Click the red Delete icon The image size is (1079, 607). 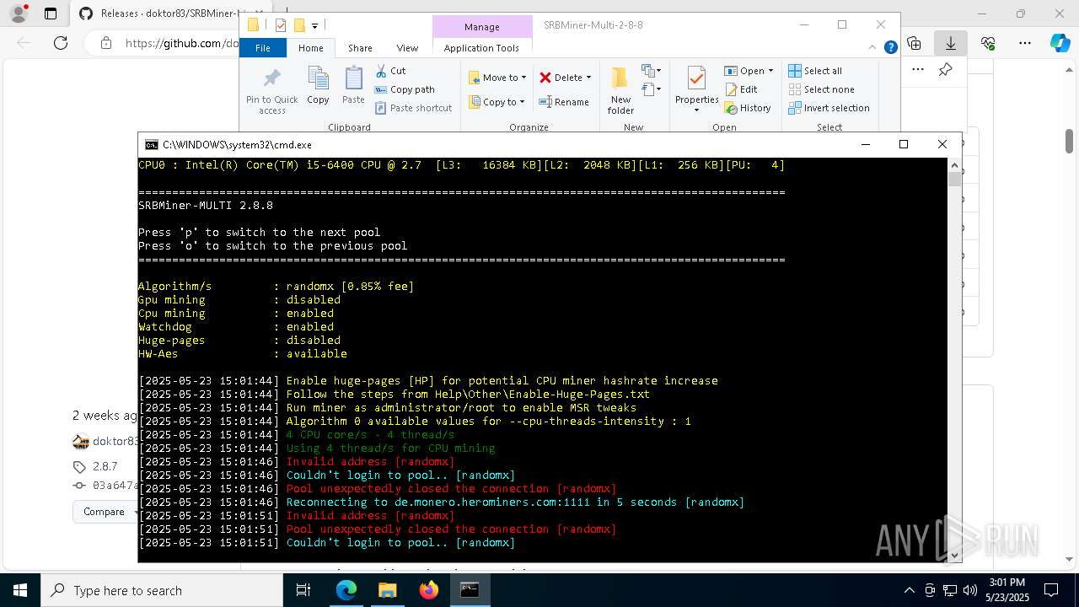pos(545,78)
